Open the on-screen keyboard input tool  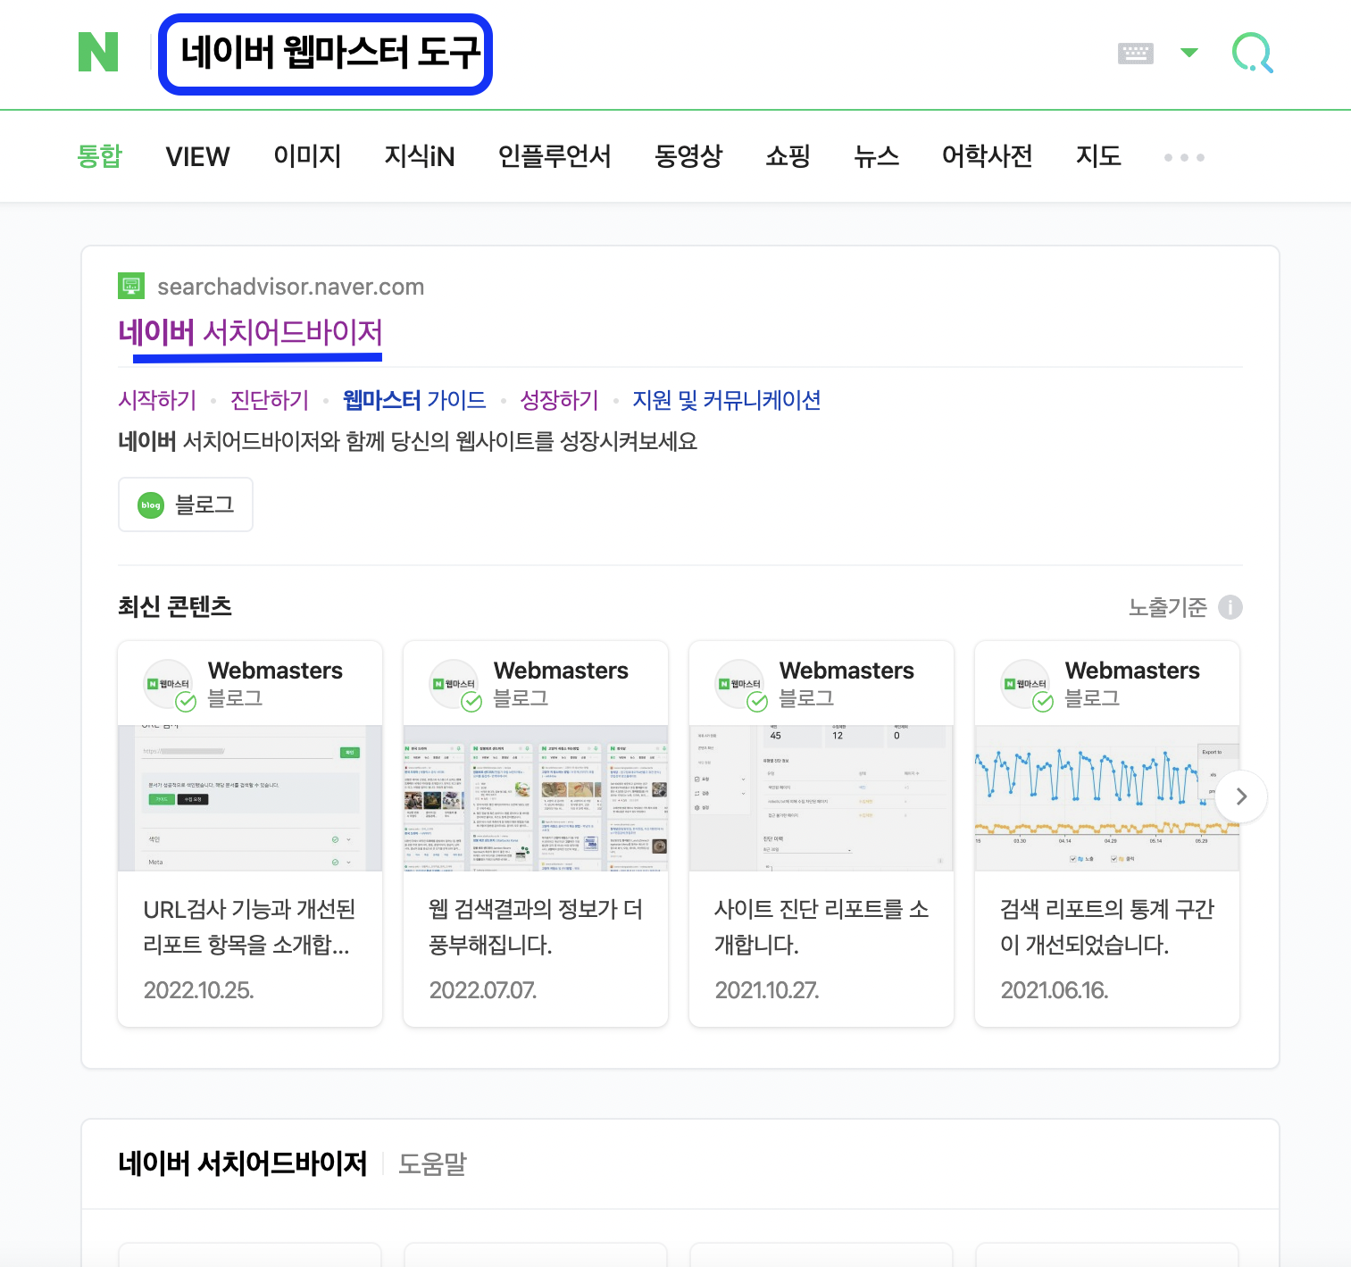1135,53
